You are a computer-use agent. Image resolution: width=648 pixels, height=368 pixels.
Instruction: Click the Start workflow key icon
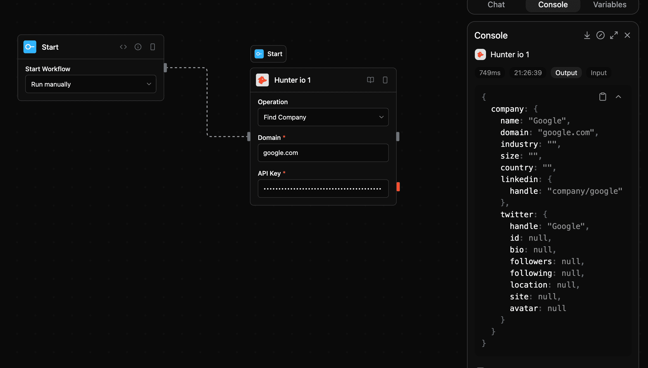(30, 47)
